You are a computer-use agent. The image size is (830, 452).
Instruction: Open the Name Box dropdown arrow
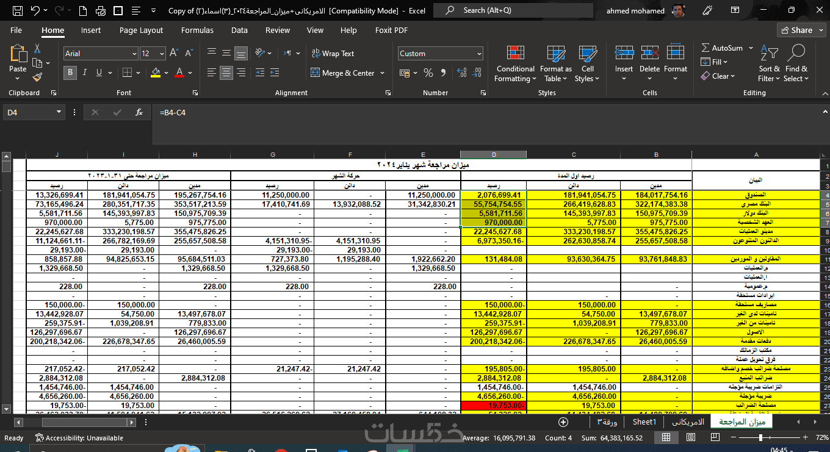click(x=59, y=112)
